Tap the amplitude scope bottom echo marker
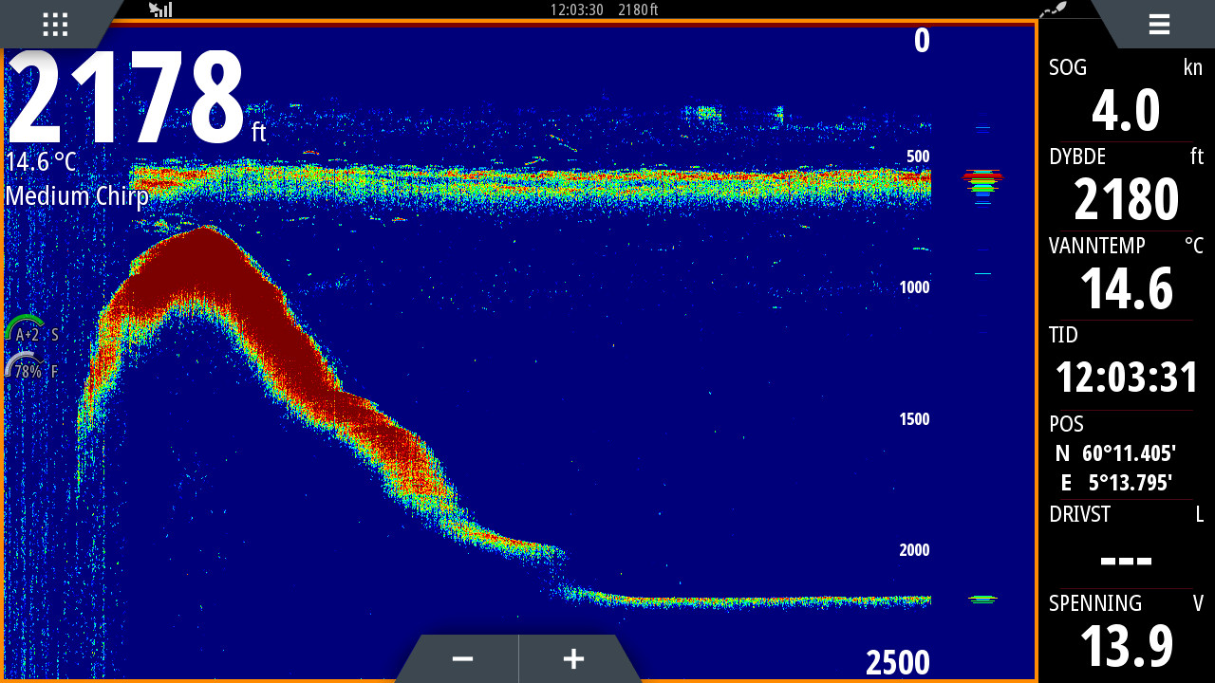 click(982, 599)
